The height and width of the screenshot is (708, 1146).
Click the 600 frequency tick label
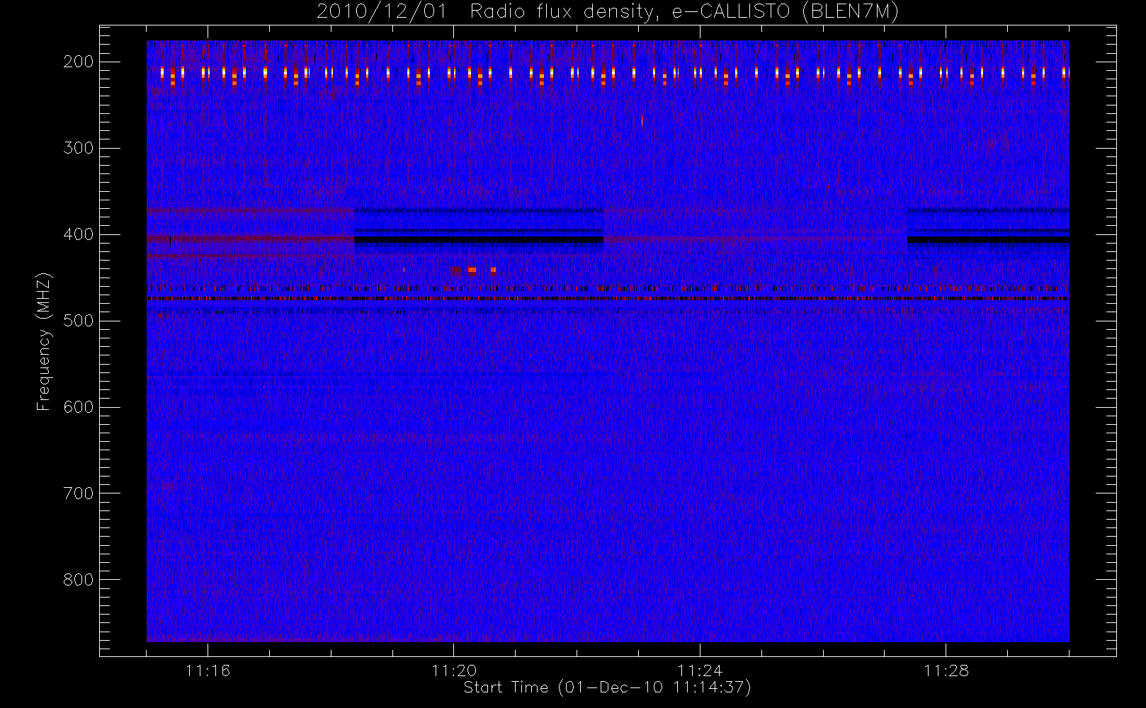tap(78, 407)
